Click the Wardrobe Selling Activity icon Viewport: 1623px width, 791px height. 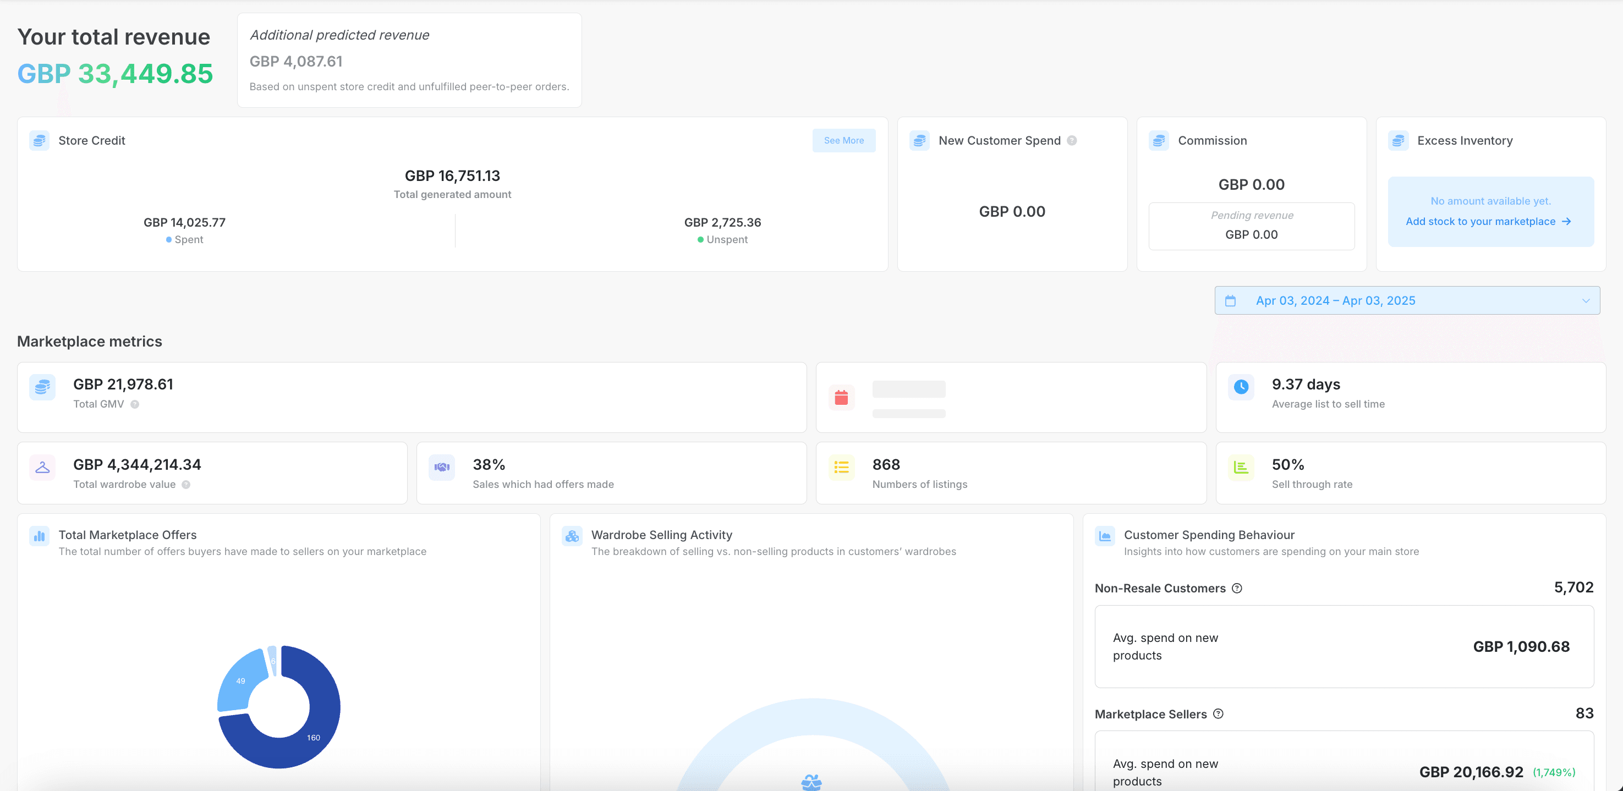572,536
